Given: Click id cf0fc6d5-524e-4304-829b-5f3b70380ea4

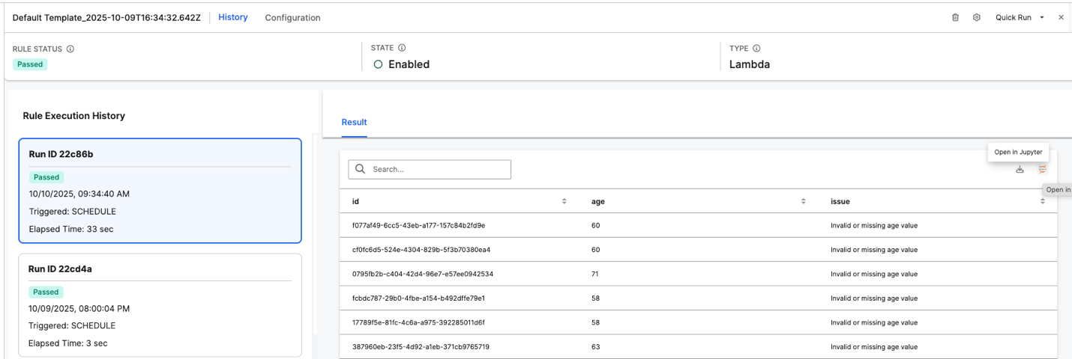Looking at the screenshot, I should (421, 250).
